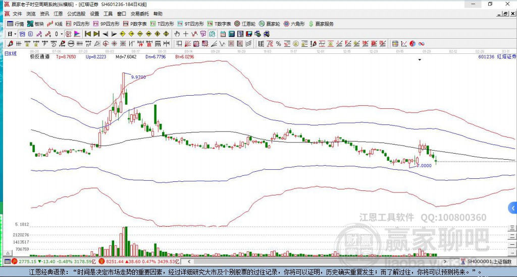Click the Up=8.2223 value
The image size is (517, 277).
(96, 57)
